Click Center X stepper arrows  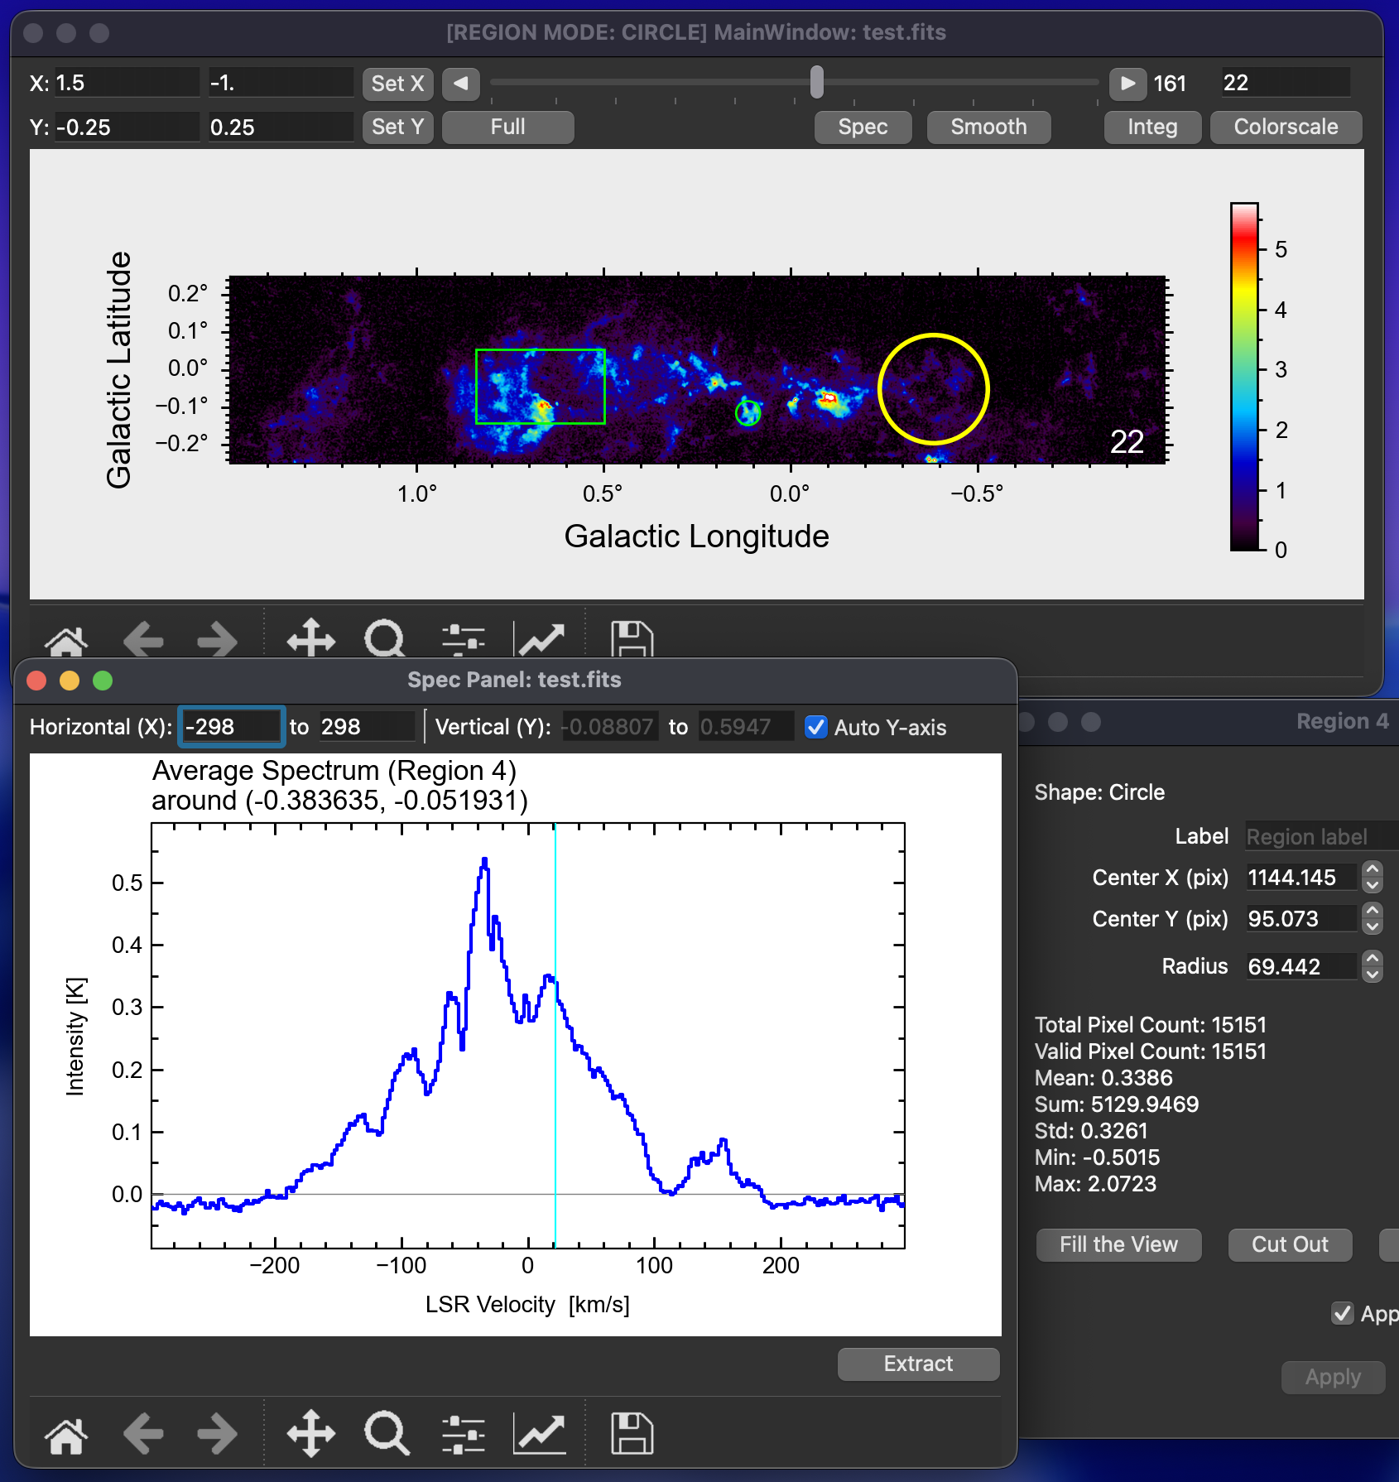click(x=1373, y=877)
